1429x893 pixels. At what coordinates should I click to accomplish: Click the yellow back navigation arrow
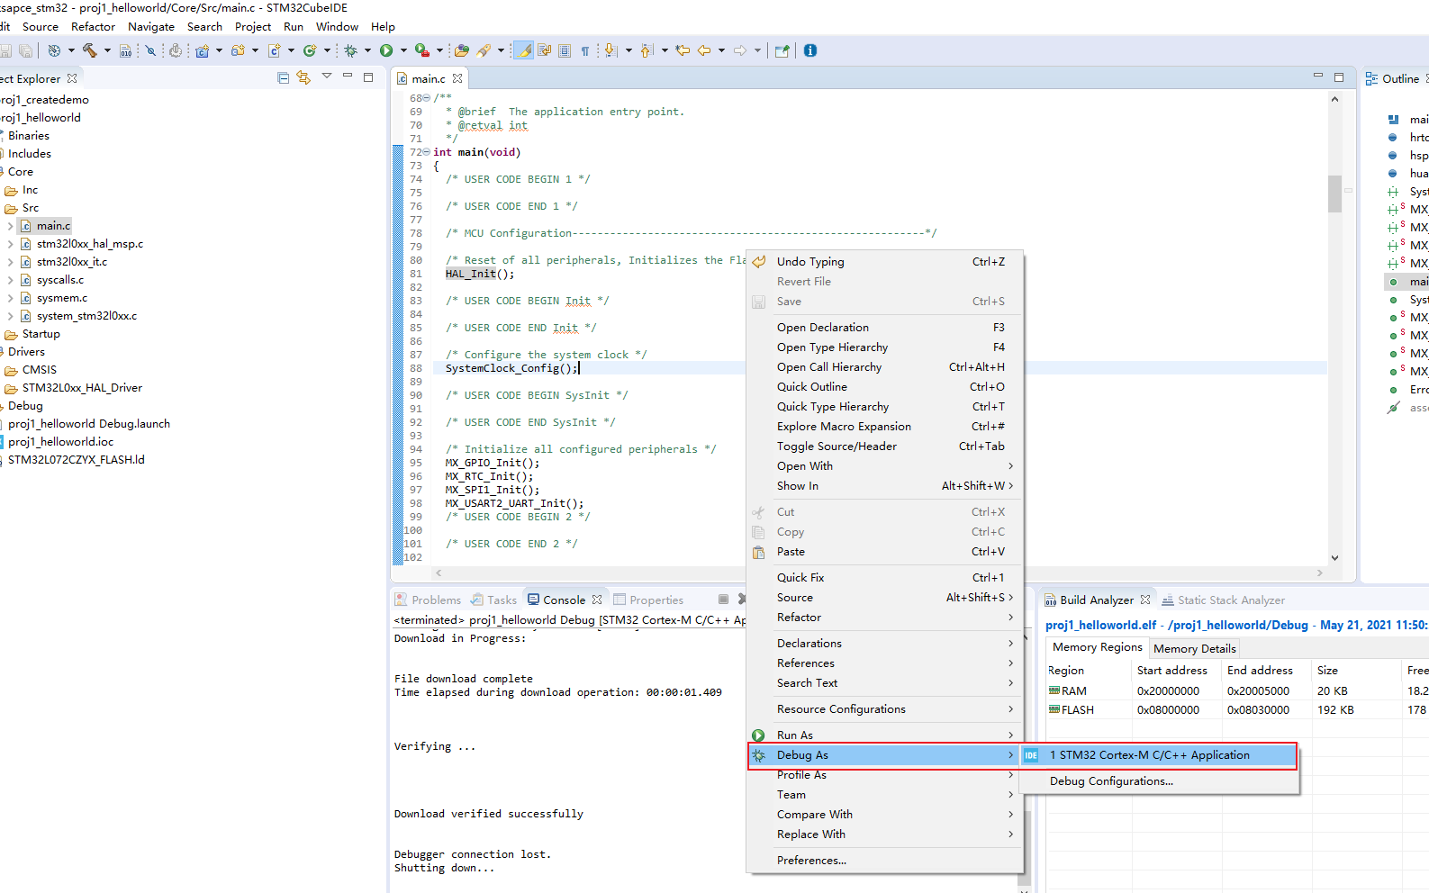tap(704, 50)
